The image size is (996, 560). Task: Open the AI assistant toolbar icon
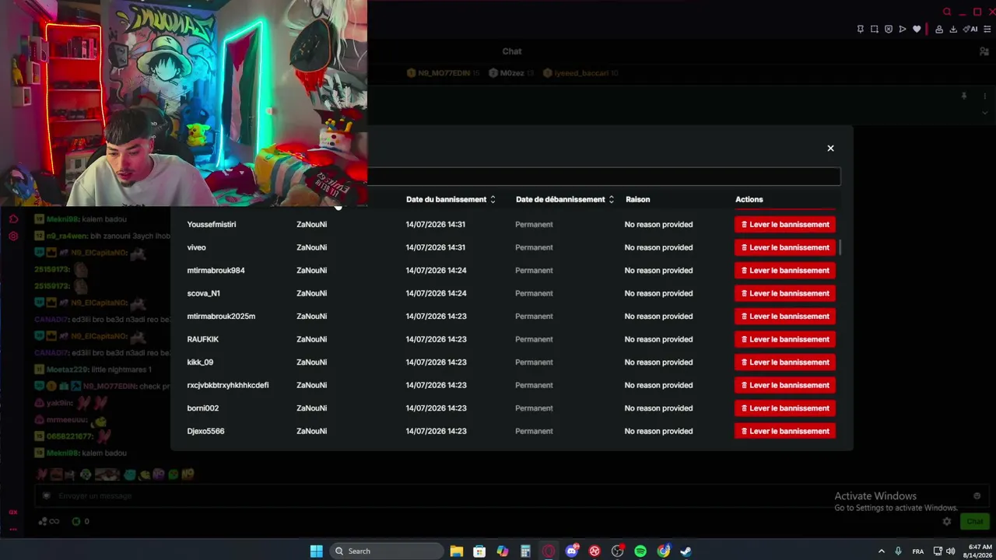click(x=971, y=30)
